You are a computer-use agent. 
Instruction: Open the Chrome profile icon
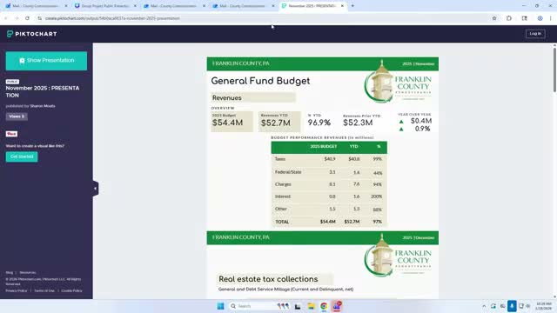click(x=540, y=18)
